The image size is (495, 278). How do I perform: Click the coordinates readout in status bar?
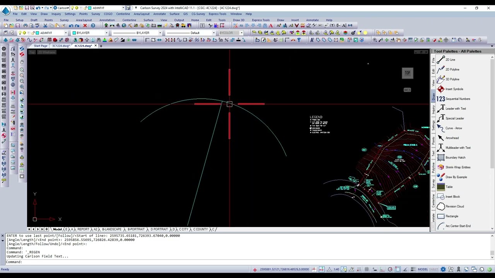pos(284,269)
